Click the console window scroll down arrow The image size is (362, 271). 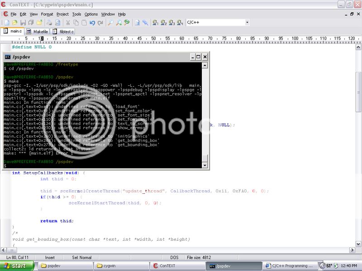(x=205, y=166)
